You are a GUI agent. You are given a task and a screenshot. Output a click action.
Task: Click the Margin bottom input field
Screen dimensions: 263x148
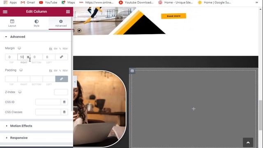tap(37, 57)
